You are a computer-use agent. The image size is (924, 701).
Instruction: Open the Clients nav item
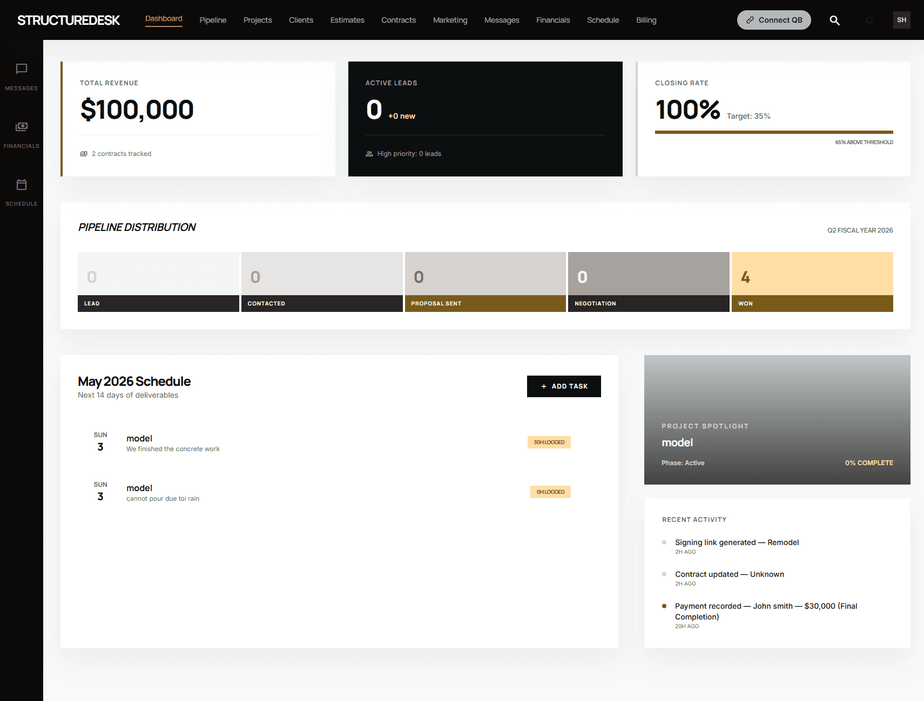(301, 20)
